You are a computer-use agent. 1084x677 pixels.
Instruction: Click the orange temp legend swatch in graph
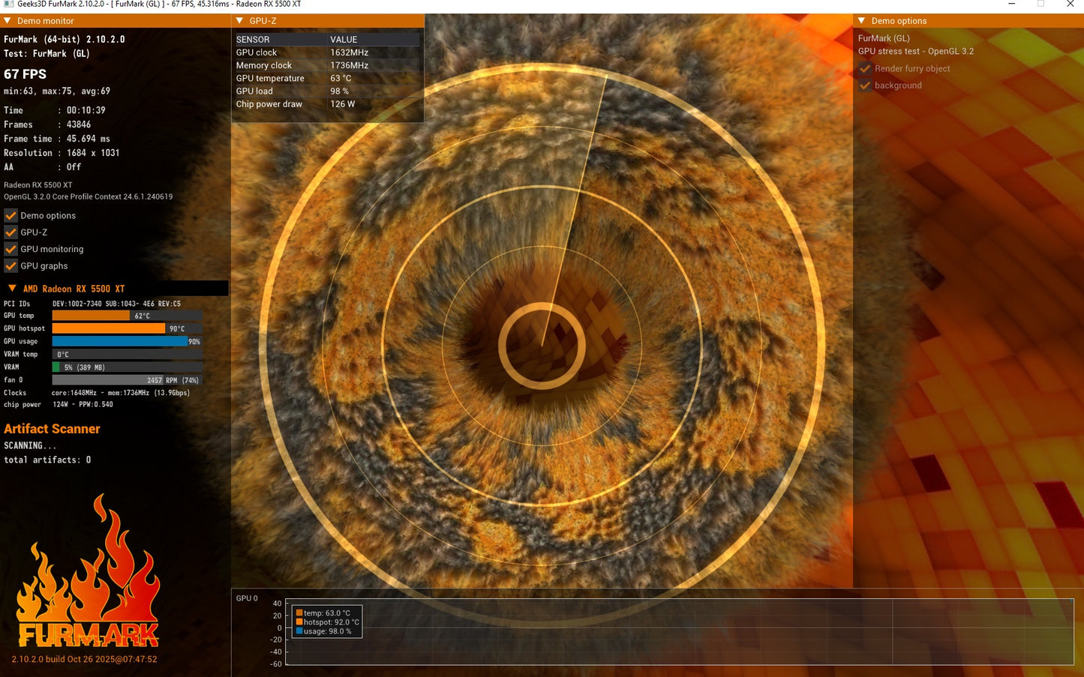coord(299,613)
